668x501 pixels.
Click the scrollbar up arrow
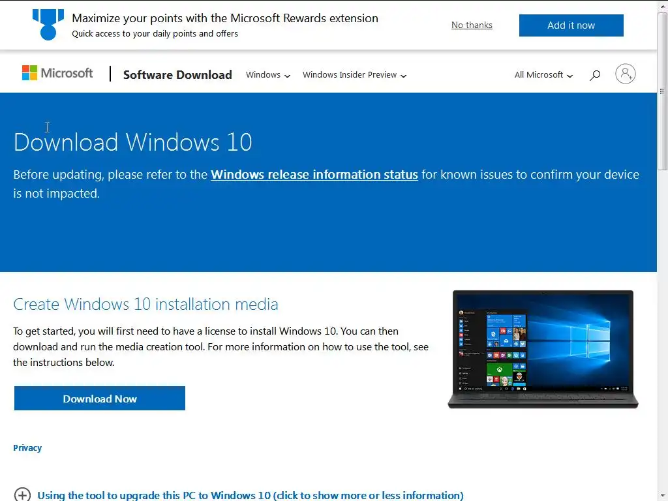pos(663,5)
